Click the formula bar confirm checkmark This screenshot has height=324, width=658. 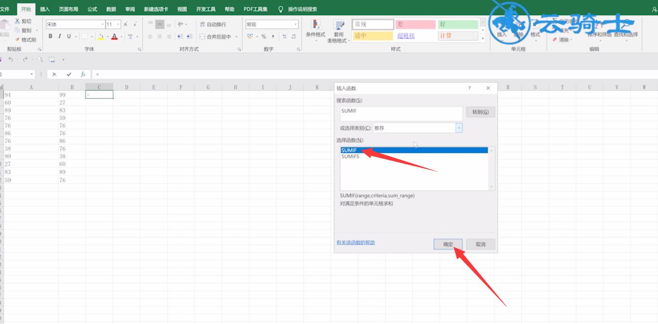coord(69,74)
